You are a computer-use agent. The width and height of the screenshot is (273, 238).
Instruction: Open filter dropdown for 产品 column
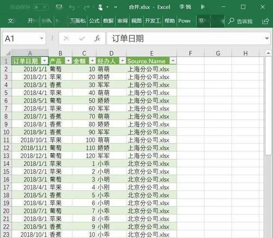68,61
